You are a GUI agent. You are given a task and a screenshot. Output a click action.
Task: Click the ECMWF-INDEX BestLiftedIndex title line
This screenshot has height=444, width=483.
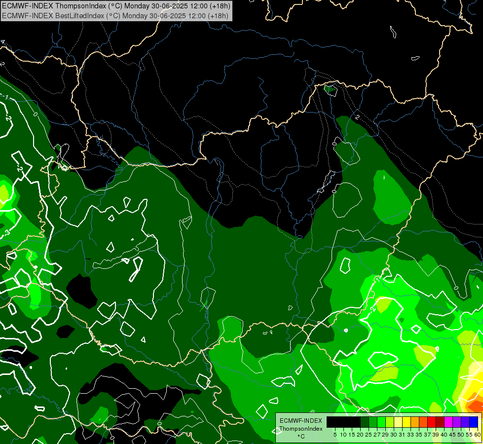click(x=115, y=15)
